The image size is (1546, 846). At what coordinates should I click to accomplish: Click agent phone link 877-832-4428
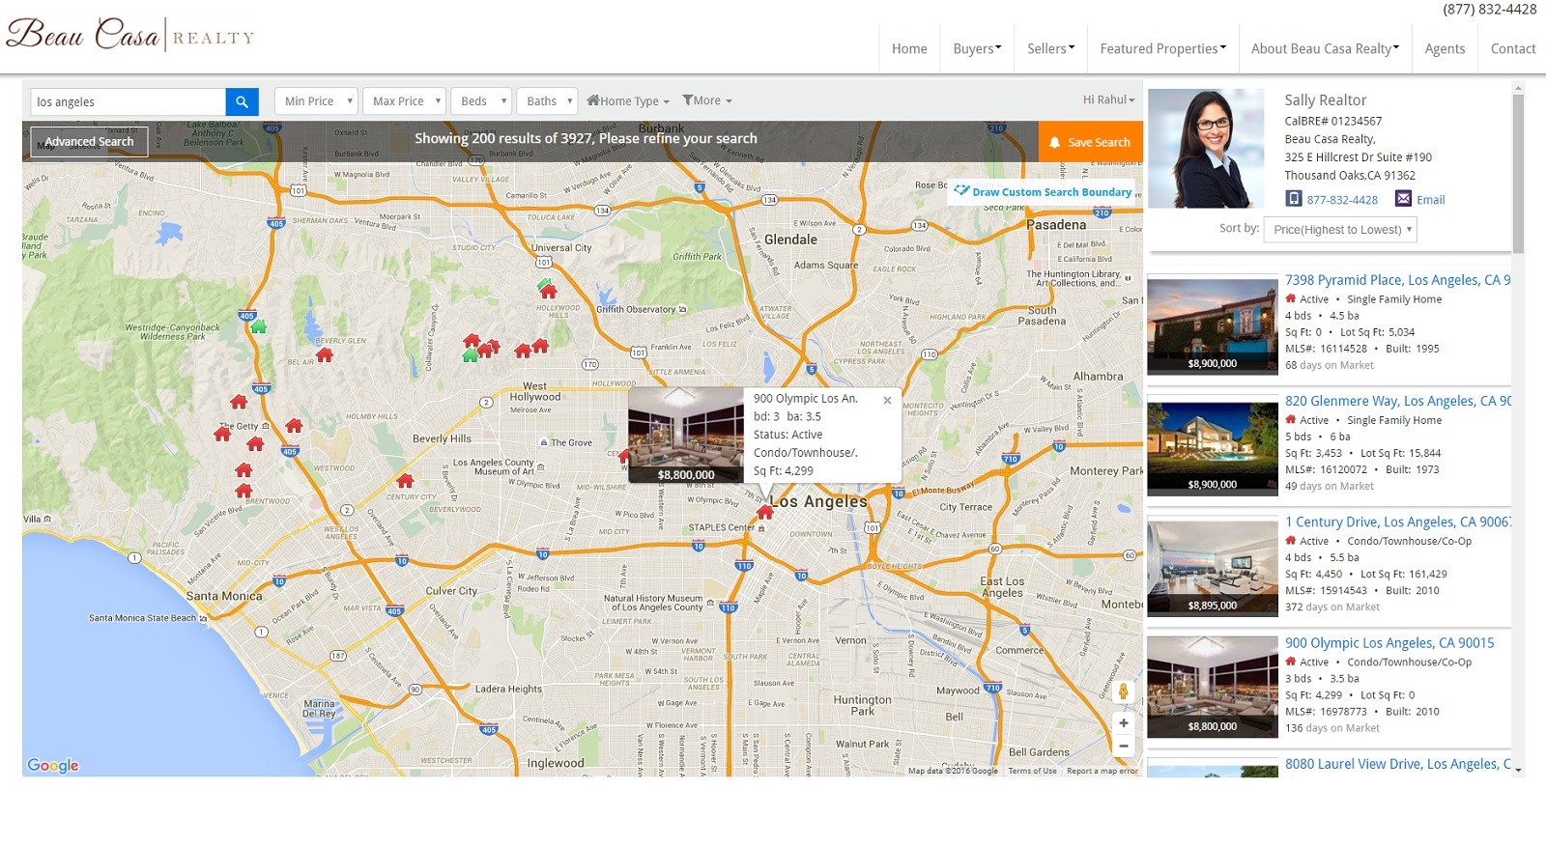pyautogui.click(x=1342, y=200)
